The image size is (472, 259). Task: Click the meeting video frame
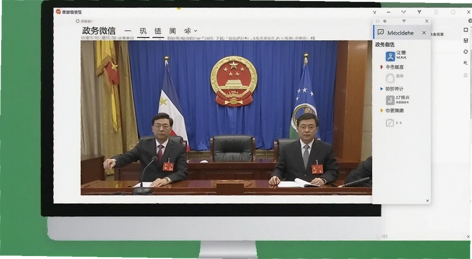coord(226,118)
